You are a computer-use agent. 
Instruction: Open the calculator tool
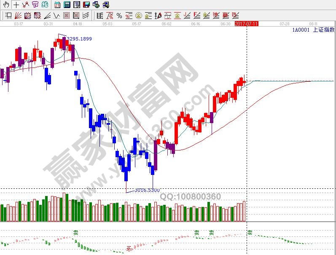[x=67, y=5]
